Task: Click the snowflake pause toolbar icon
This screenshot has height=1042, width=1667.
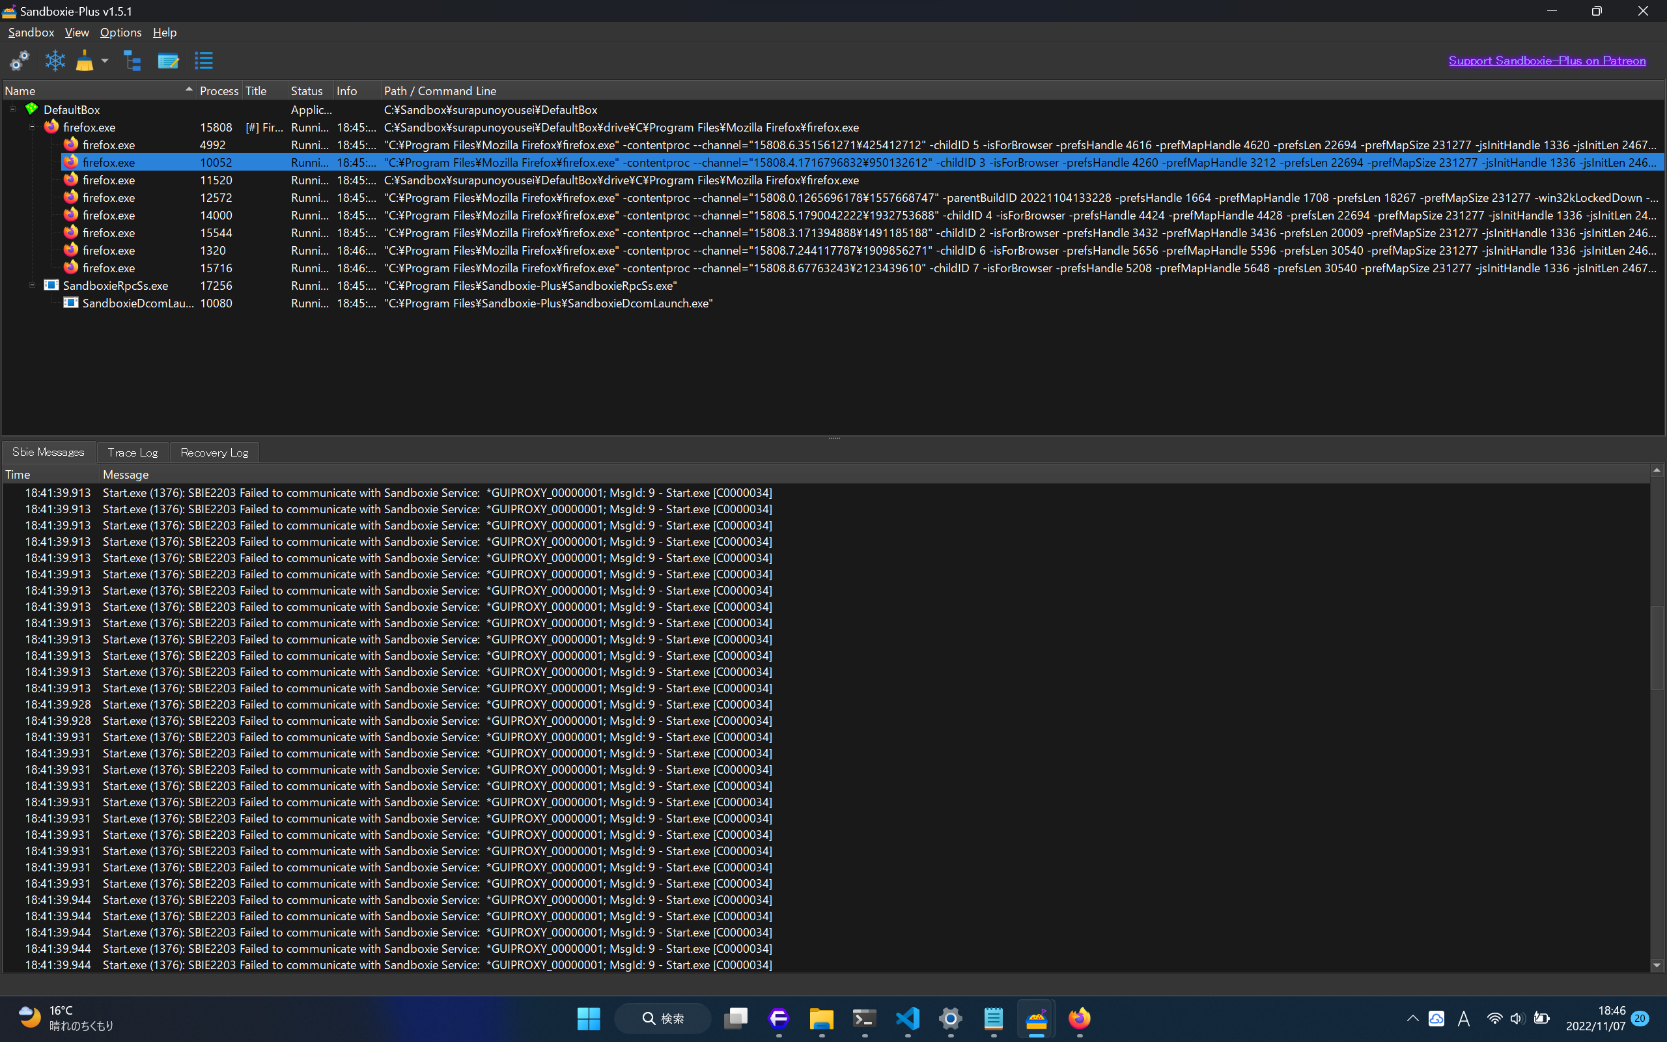Action: (55, 61)
